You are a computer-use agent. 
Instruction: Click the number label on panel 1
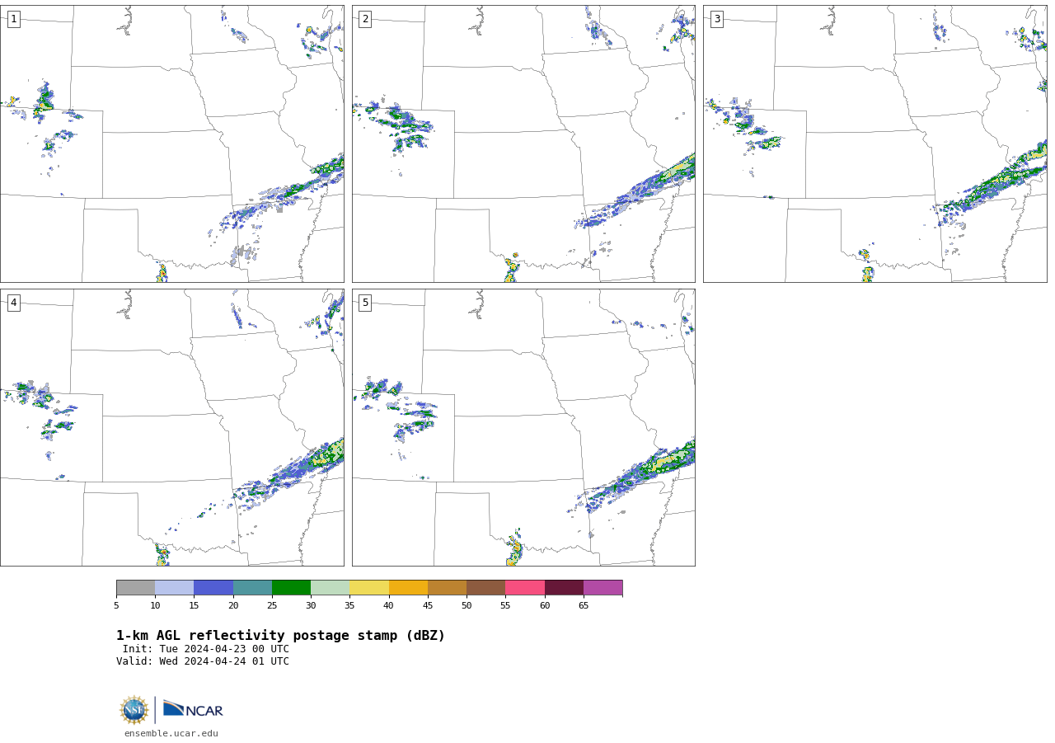13,19
